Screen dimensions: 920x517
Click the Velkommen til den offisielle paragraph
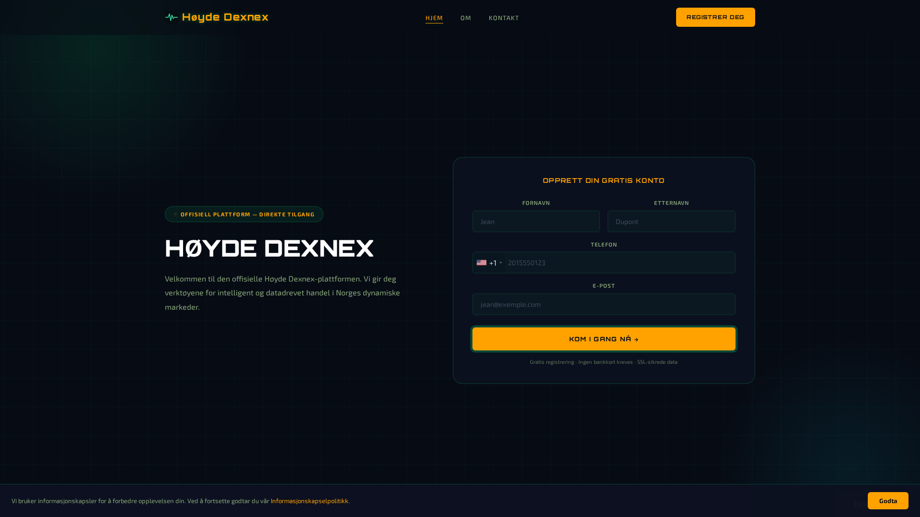(x=283, y=292)
